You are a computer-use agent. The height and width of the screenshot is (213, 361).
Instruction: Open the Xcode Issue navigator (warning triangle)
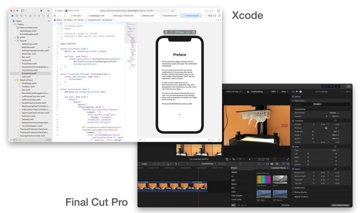point(30,16)
